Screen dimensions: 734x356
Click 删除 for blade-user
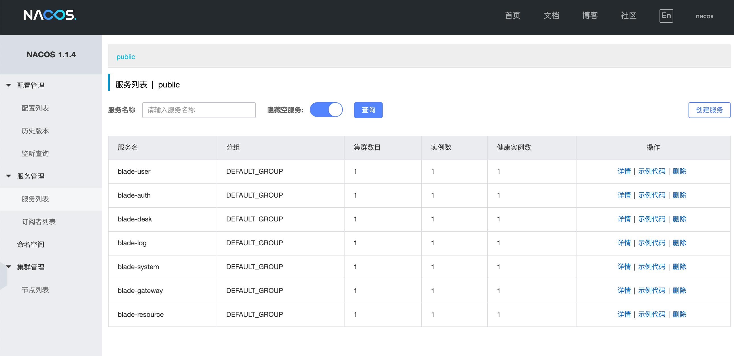coord(679,171)
